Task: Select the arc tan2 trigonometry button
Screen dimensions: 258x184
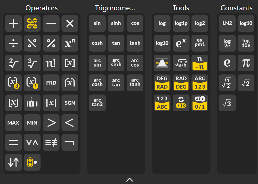Action: (97, 103)
